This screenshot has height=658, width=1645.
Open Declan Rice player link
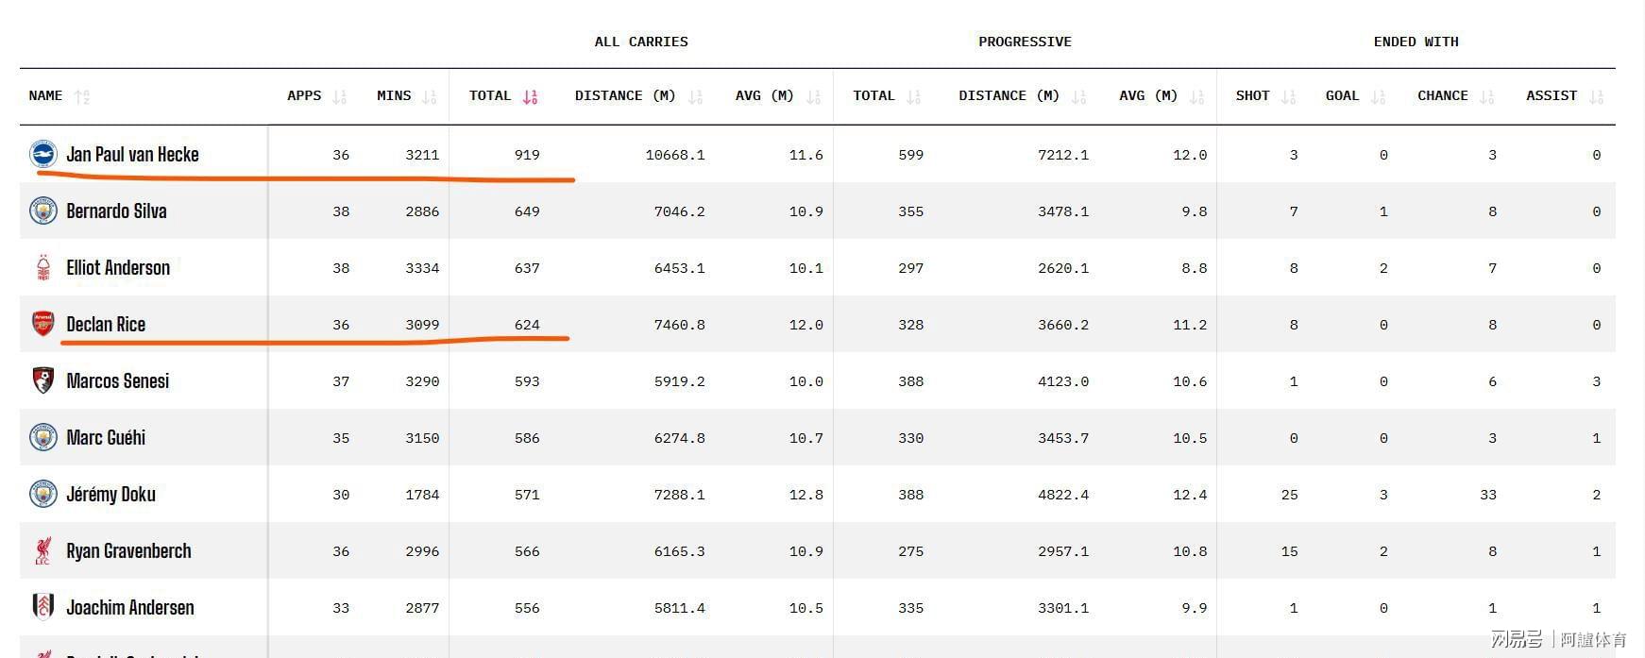[x=106, y=324]
